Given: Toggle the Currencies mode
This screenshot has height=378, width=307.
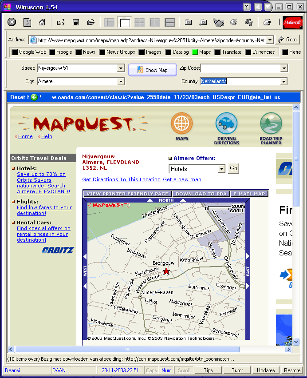Looking at the screenshot, I should [x=260, y=52].
